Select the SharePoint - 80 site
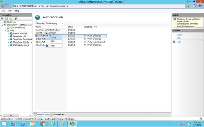This screenshot has width=204, height=127. [20, 36]
